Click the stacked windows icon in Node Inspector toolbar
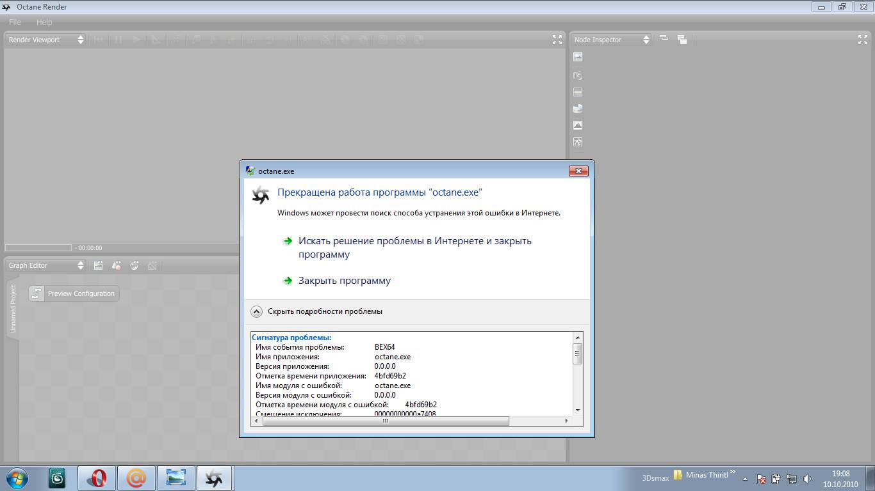This screenshot has width=875, height=491. (x=682, y=40)
